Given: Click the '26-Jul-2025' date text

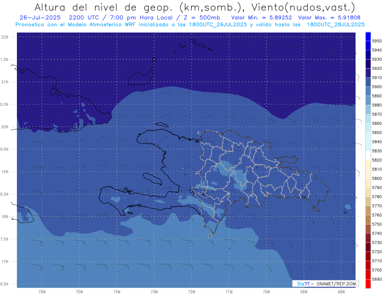Looking at the screenshot, I should click(40, 18).
